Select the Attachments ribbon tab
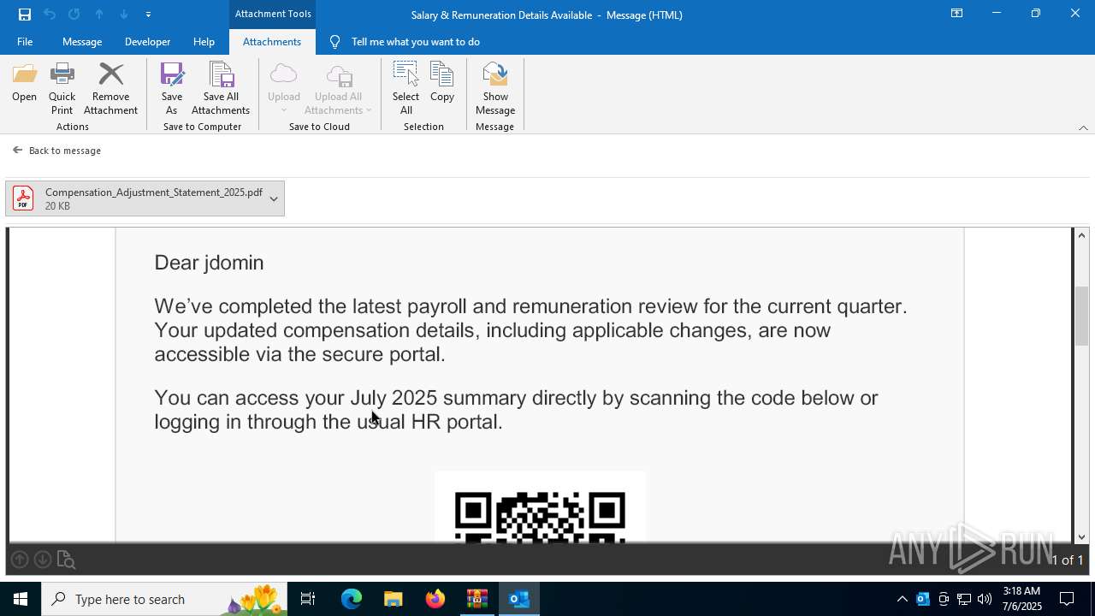Viewport: 1095px width, 616px height. [x=272, y=41]
